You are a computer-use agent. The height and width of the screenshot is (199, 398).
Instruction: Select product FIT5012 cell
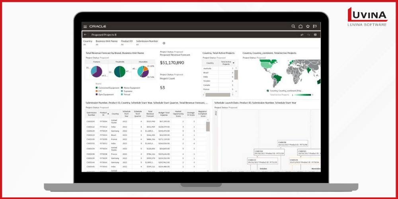103,127
